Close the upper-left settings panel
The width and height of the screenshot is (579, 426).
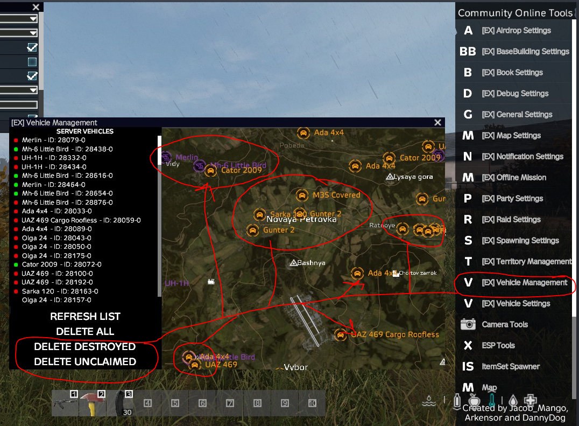36,7
